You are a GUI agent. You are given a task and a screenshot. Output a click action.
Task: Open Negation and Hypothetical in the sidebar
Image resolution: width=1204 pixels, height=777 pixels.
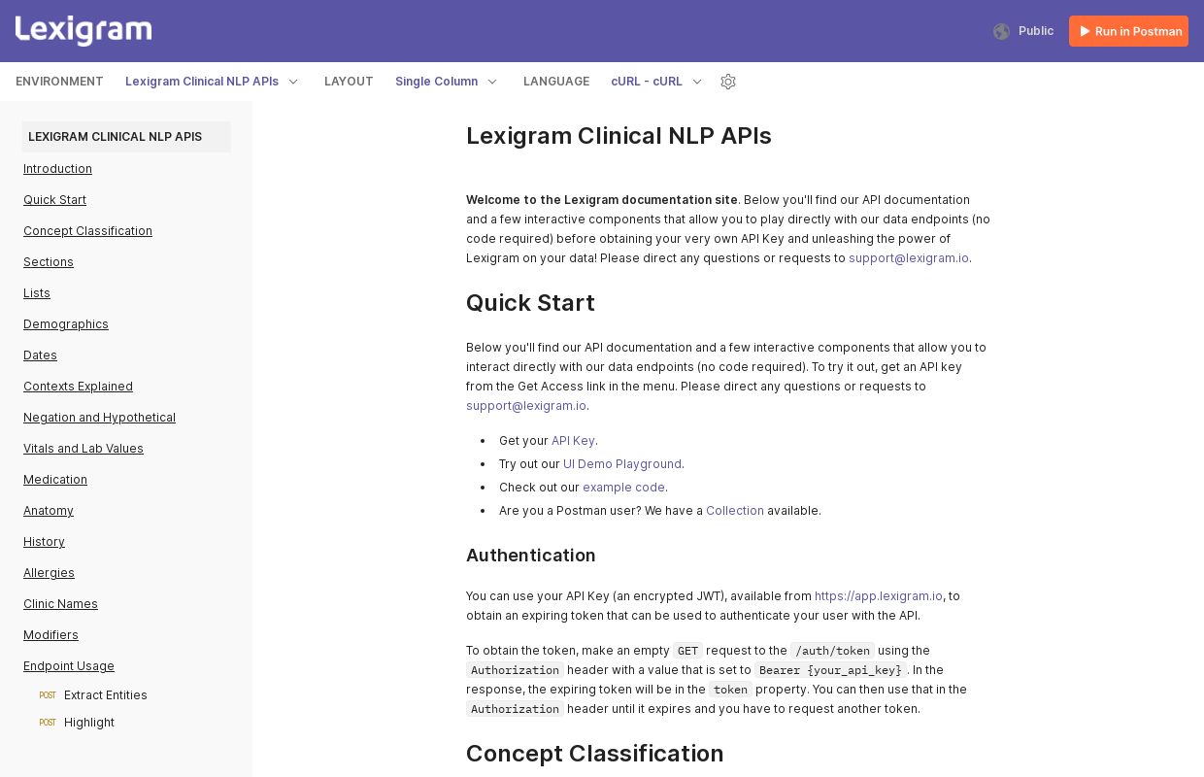99,418
